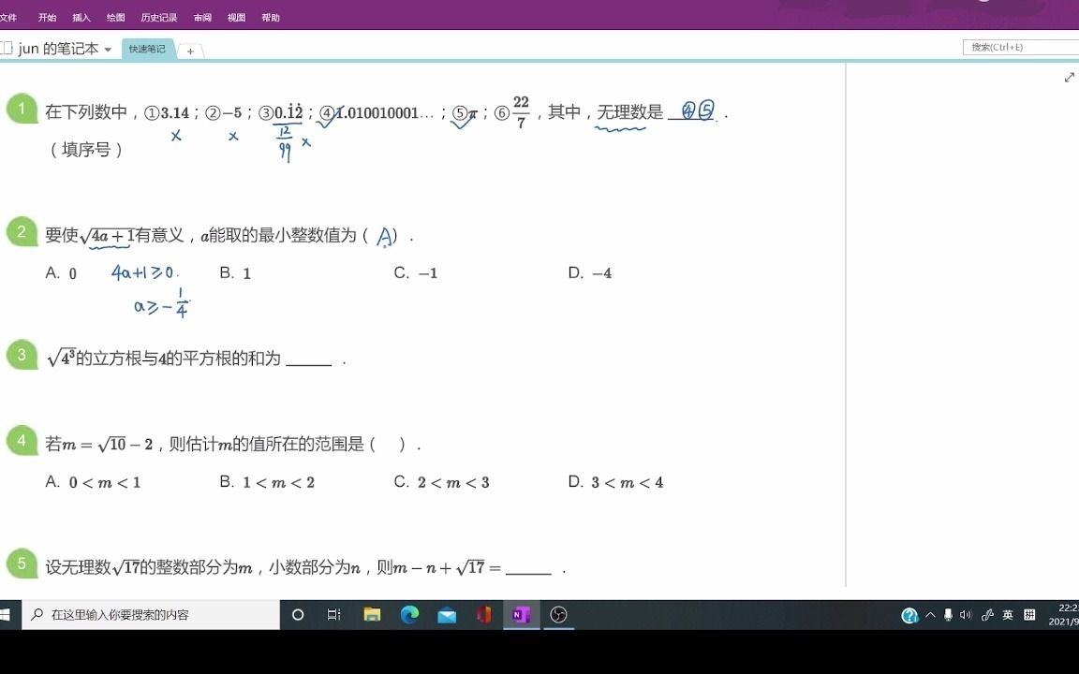Open Task View from the taskbar
The image size is (1079, 674).
pos(333,616)
